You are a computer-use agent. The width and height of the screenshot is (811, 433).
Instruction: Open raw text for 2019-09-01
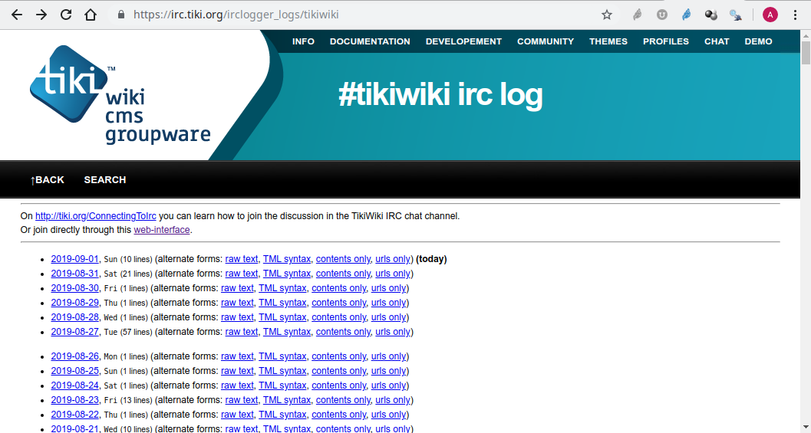pos(242,259)
